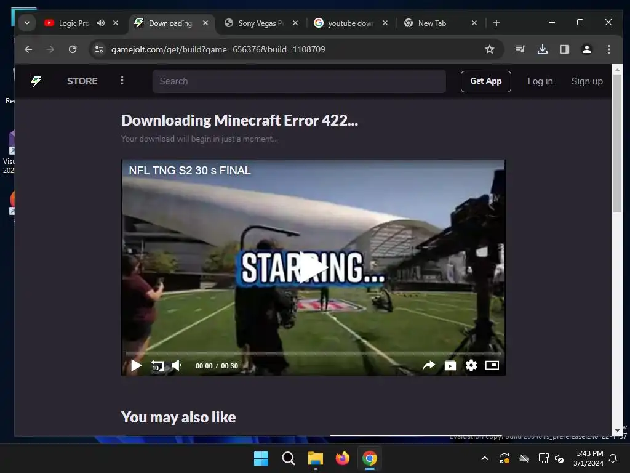The width and height of the screenshot is (630, 473).
Task: Open the Game Jolt STORE link
Action: click(82, 81)
